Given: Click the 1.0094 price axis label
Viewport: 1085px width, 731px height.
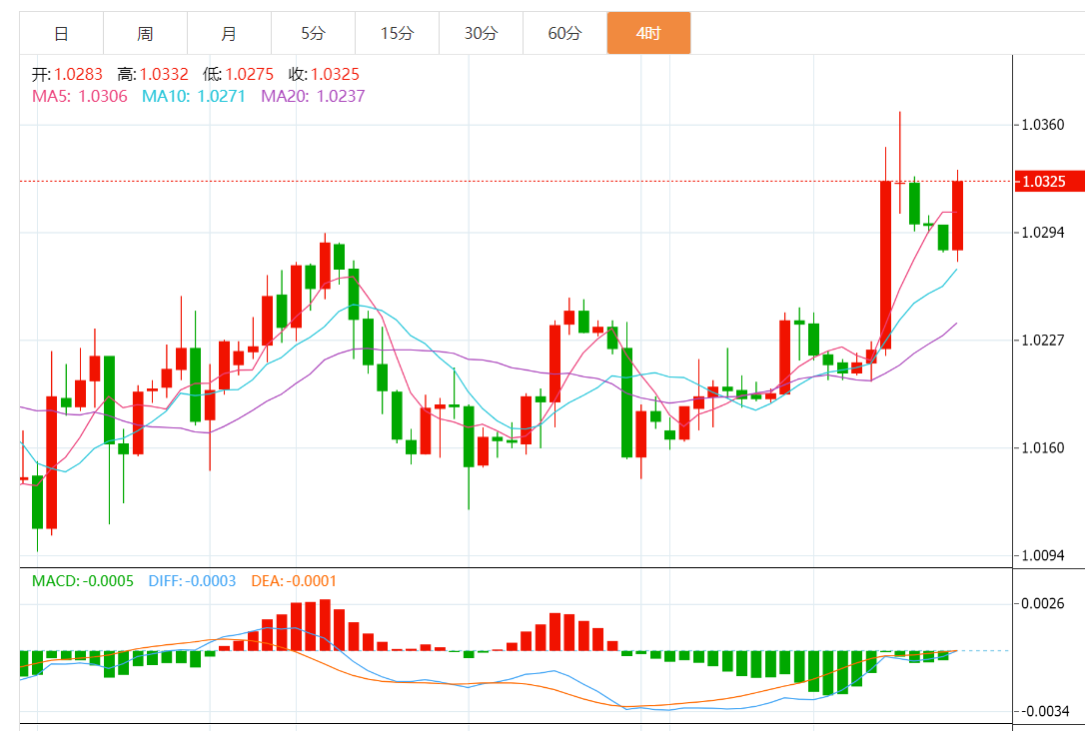Looking at the screenshot, I should [x=1043, y=555].
